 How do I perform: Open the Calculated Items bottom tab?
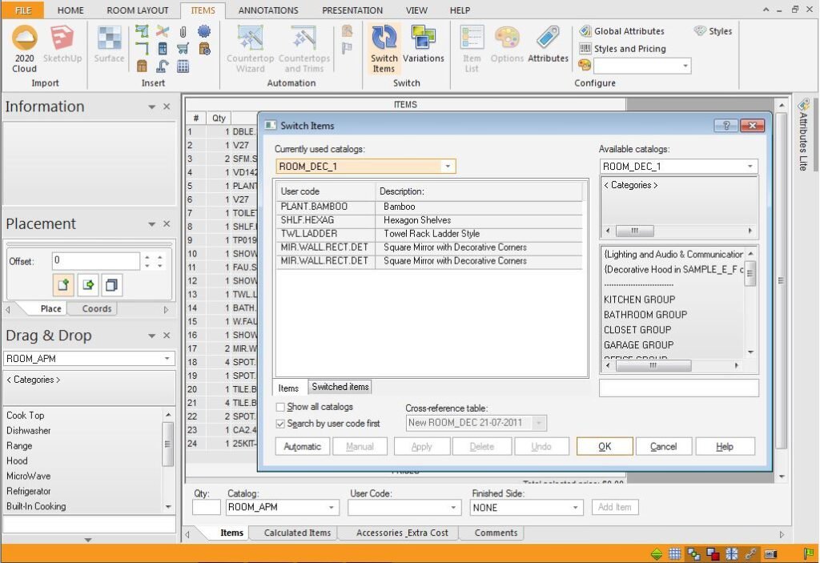coord(297,533)
